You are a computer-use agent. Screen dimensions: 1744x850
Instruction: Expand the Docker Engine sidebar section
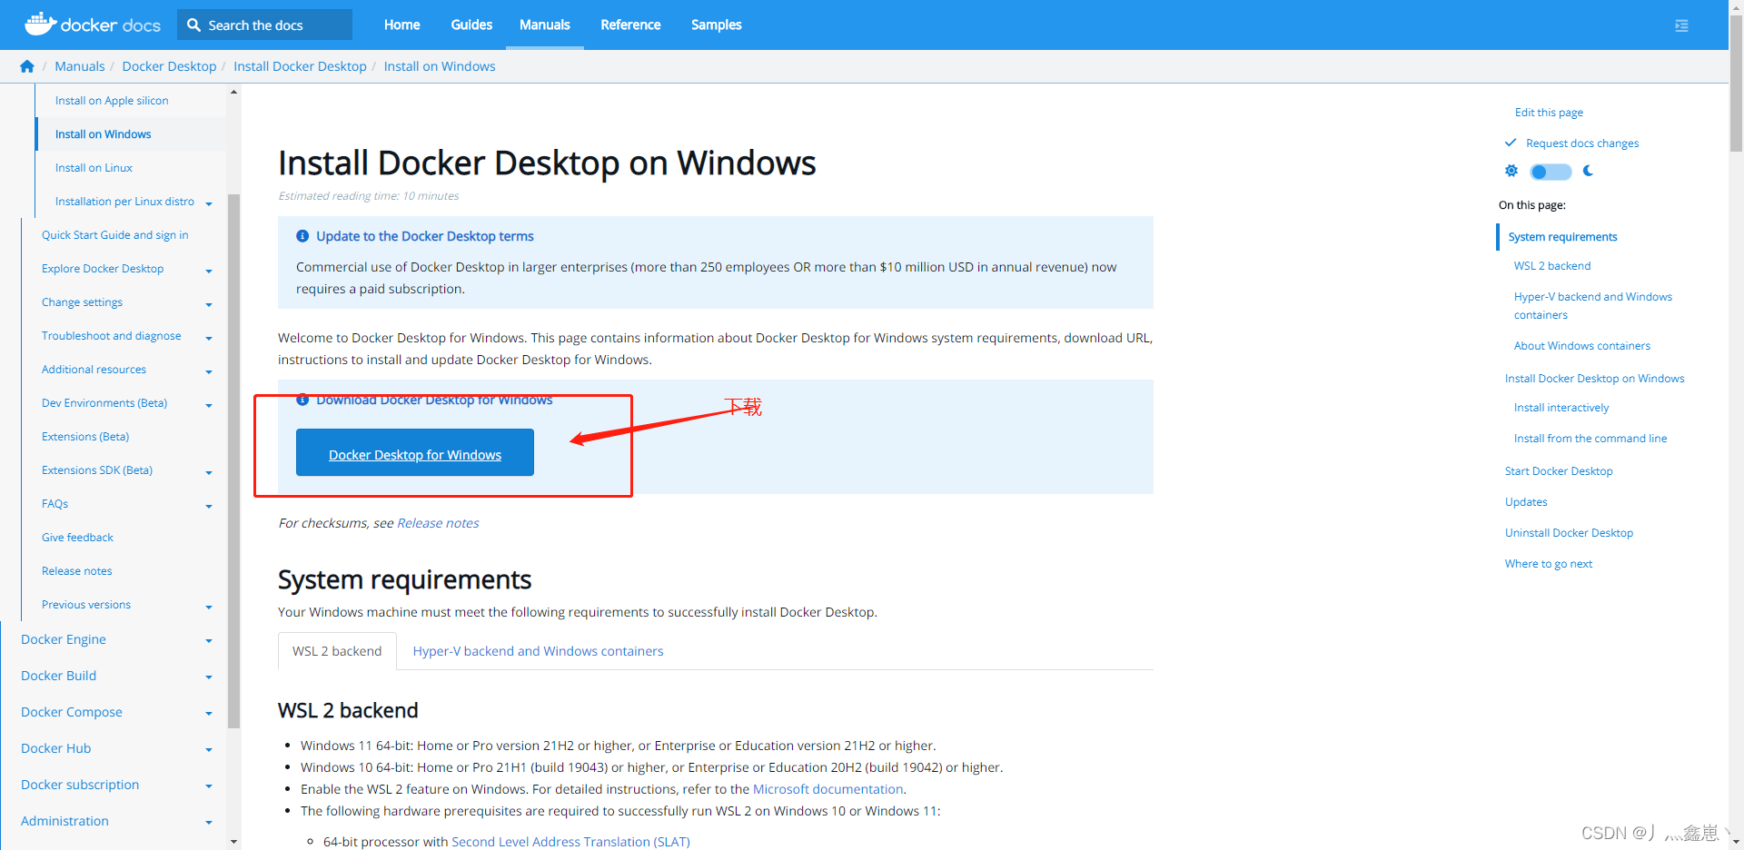[x=209, y=640]
